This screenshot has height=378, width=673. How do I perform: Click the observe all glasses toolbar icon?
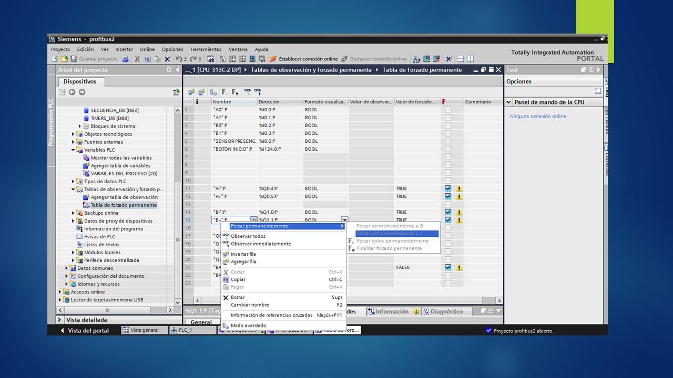point(247,91)
